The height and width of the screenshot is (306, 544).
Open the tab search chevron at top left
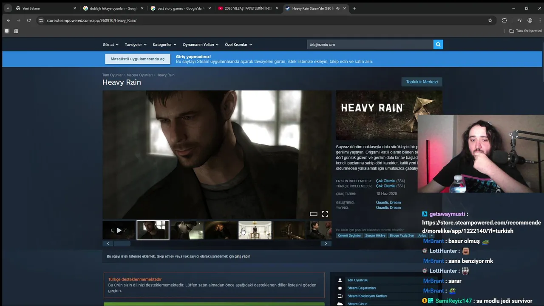coord(8,8)
